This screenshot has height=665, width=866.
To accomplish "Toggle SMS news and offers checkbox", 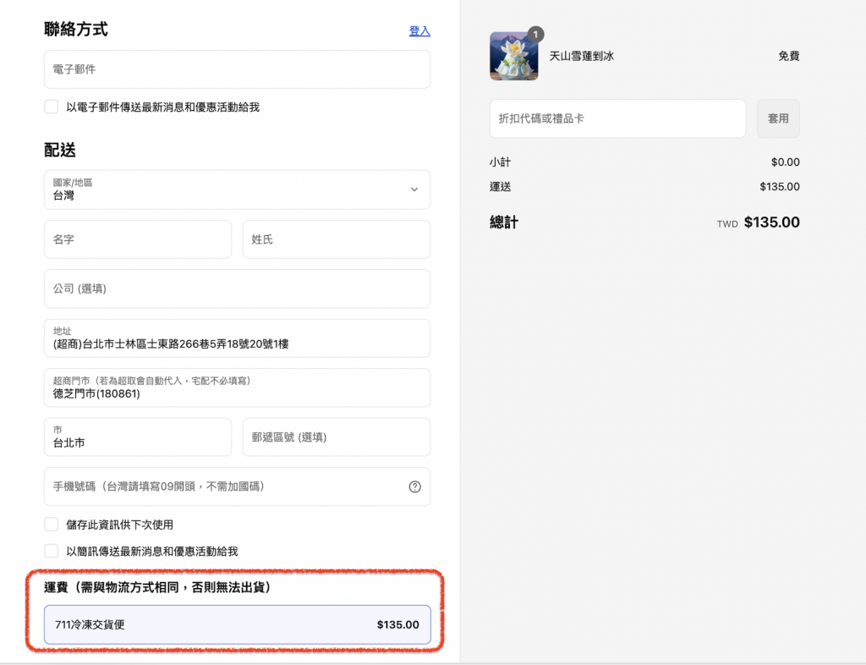I will (52, 551).
